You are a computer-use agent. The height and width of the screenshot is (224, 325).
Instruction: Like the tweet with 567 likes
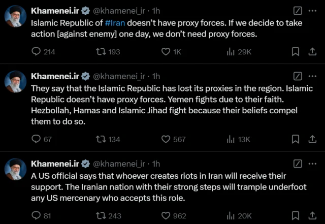point(166,139)
